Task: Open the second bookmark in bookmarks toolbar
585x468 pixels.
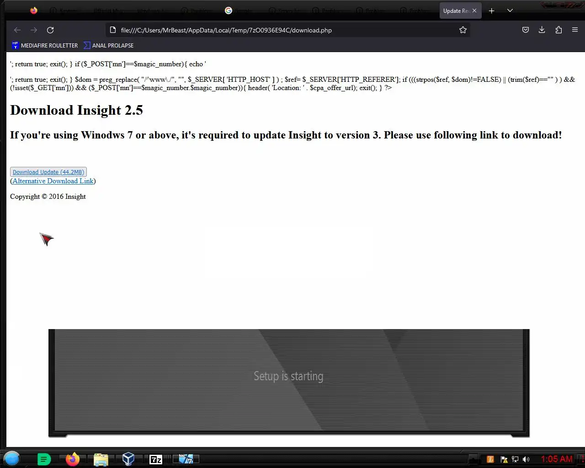Action: (108, 45)
